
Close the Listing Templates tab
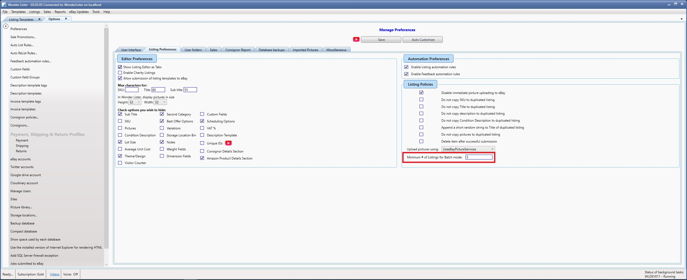(x=39, y=19)
